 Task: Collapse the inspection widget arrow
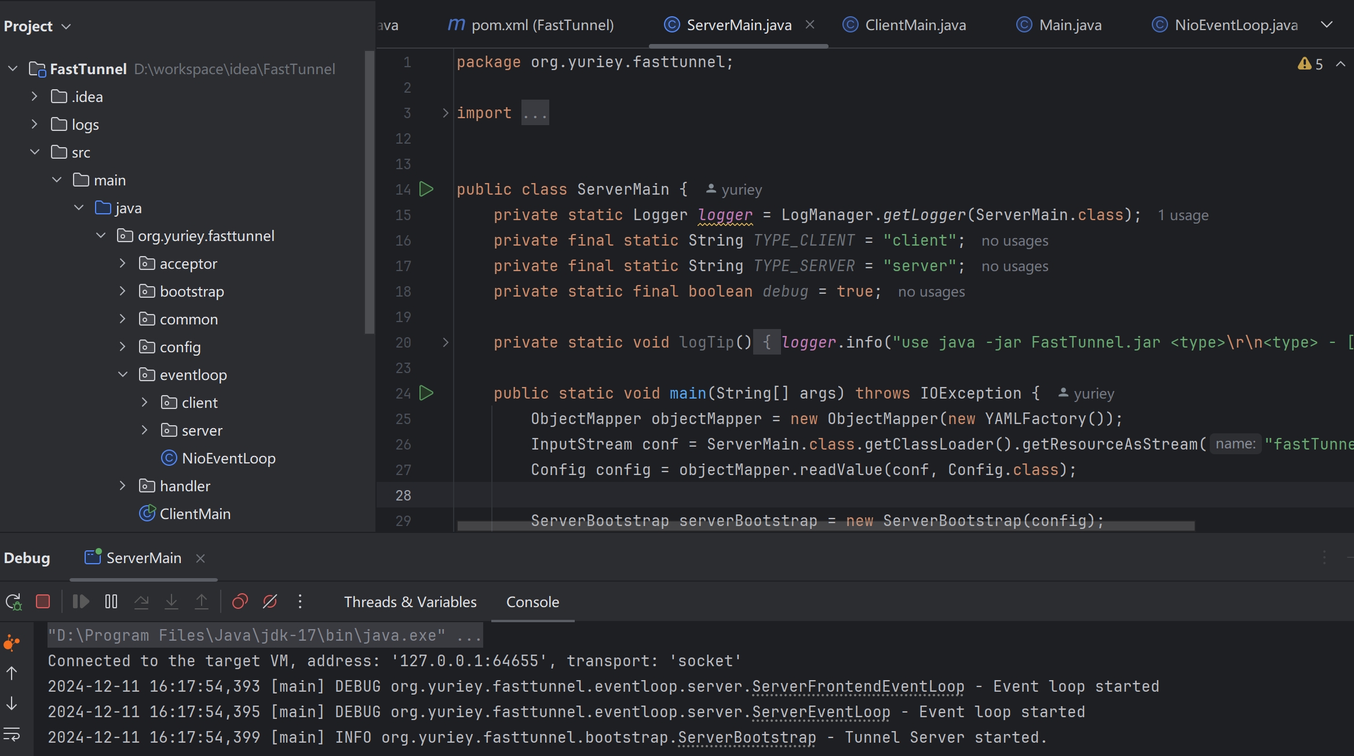point(1341,64)
